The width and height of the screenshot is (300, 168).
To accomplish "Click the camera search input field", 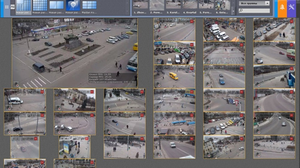I will point(254,11).
